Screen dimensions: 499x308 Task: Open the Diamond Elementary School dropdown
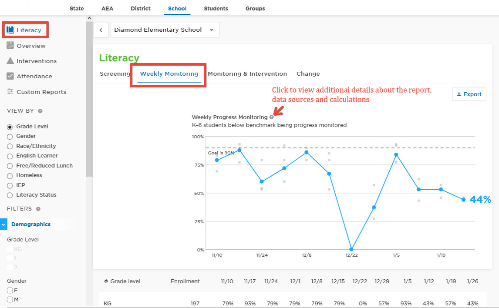(165, 30)
